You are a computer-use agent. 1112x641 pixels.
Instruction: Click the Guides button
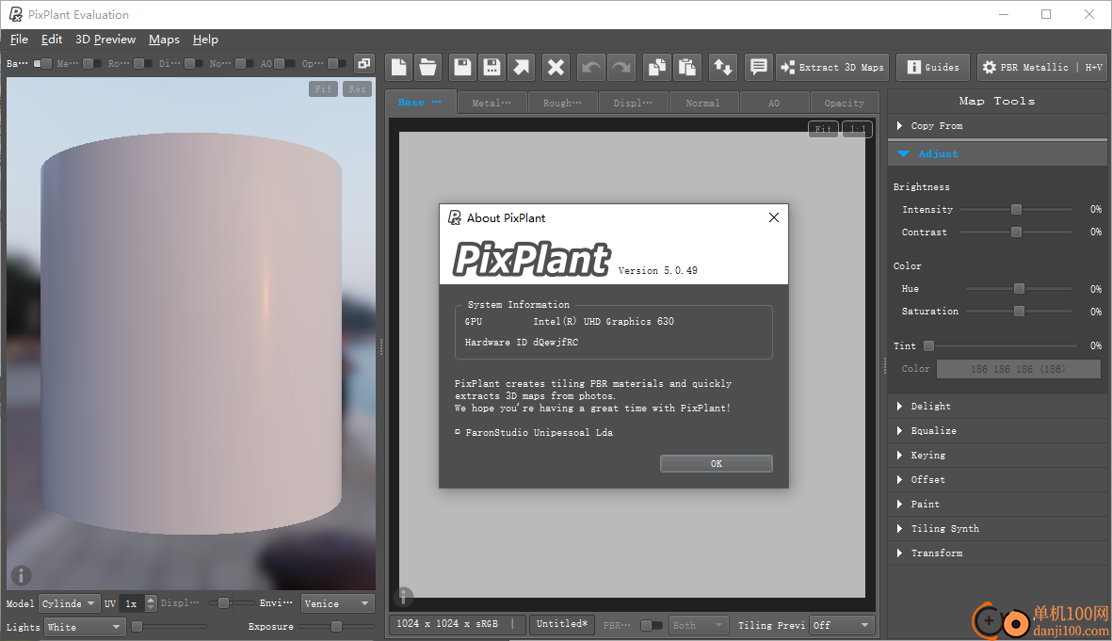click(x=933, y=68)
